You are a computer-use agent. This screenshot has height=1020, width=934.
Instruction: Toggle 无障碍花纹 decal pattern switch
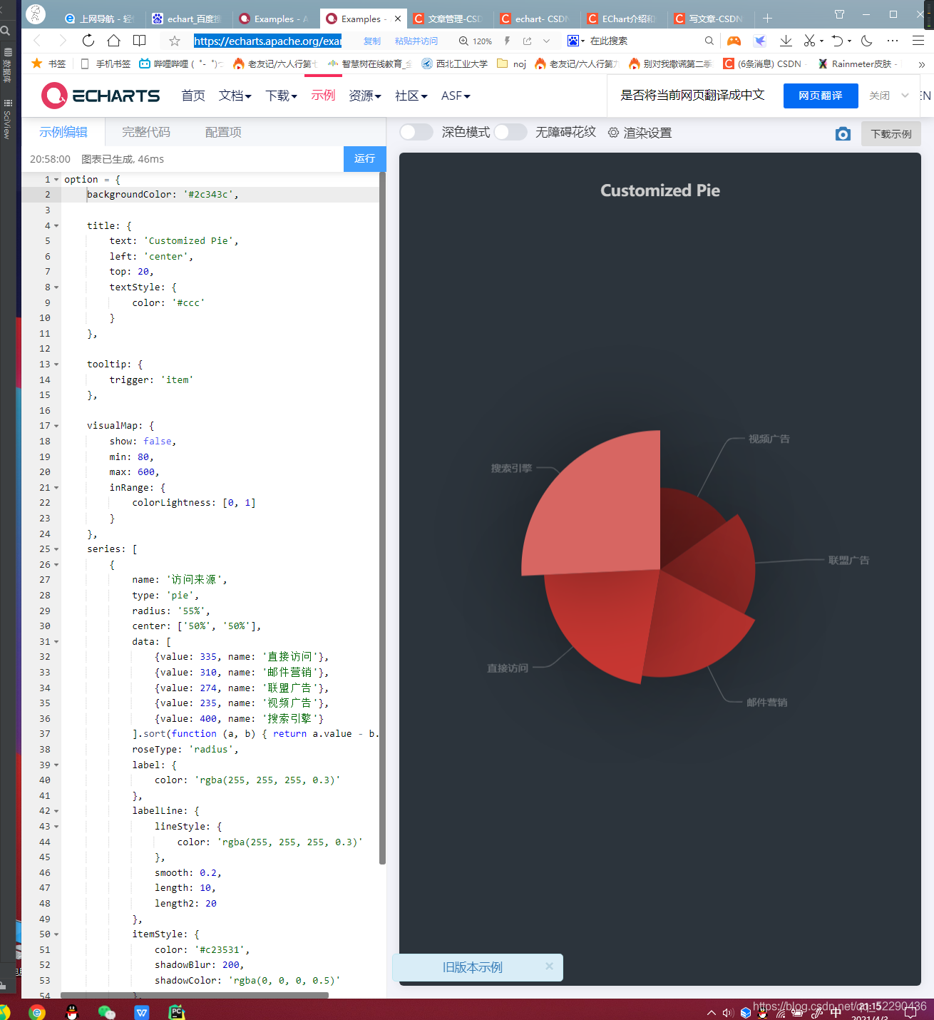(510, 132)
